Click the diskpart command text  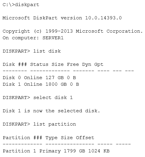tap(27, 5)
